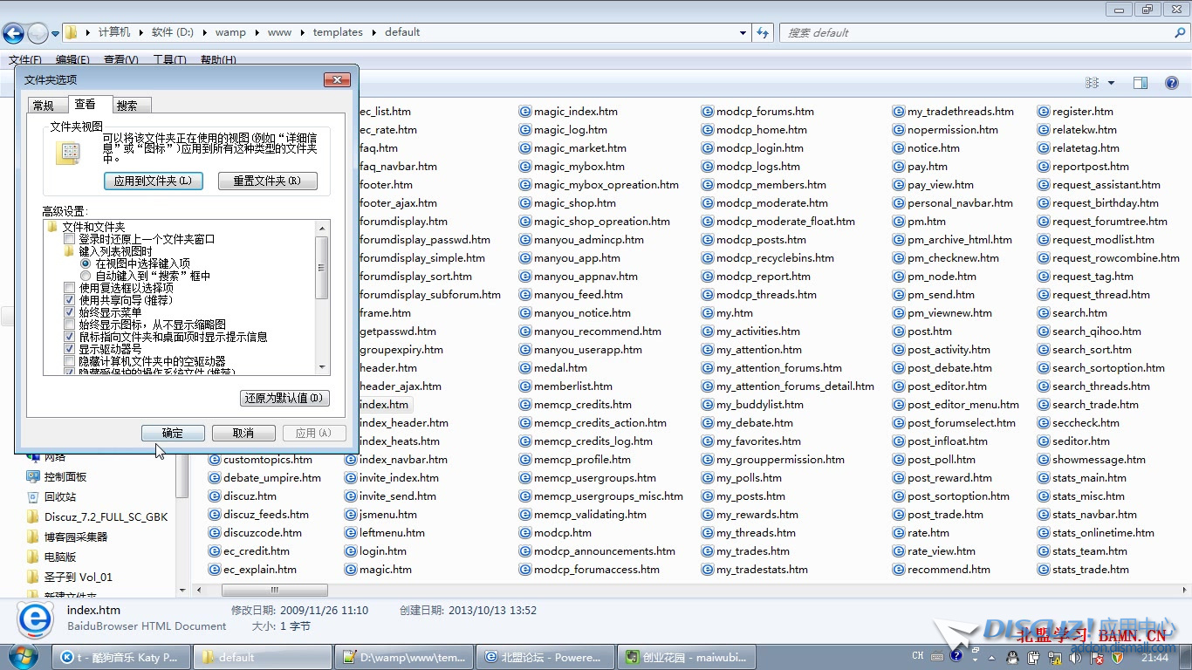Open the Help question mark icon
Viewport: 1192px width, 670px height.
click(x=1172, y=83)
